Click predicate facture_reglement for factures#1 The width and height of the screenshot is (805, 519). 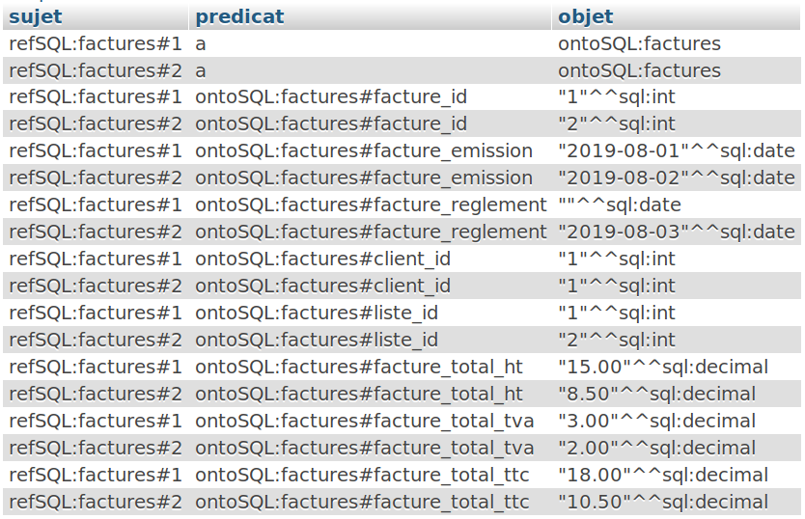point(371,205)
